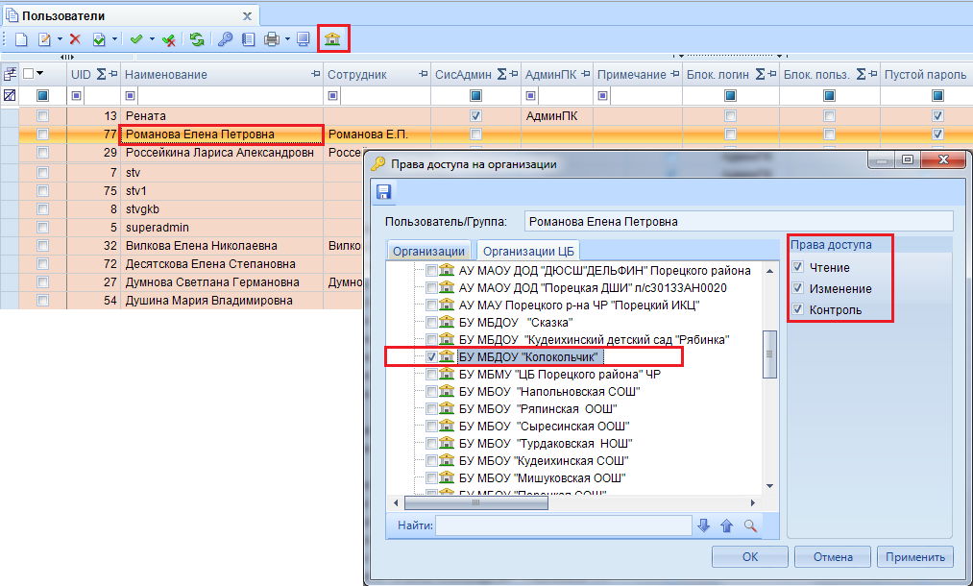The image size is (973, 586).
Task: Click into the Найти search field
Action: pos(564,525)
